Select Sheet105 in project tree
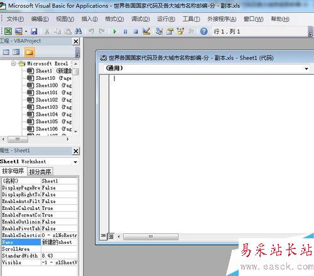This screenshot has width=314, height=276. pyautogui.click(x=49, y=121)
